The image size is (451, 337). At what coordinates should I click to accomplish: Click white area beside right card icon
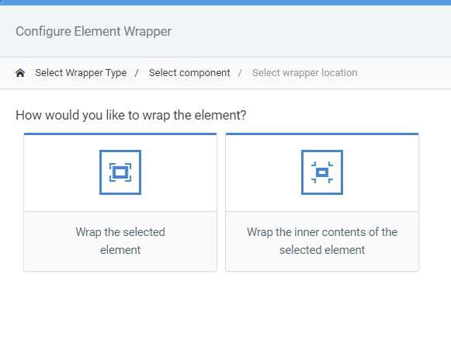pyautogui.click(x=380, y=172)
